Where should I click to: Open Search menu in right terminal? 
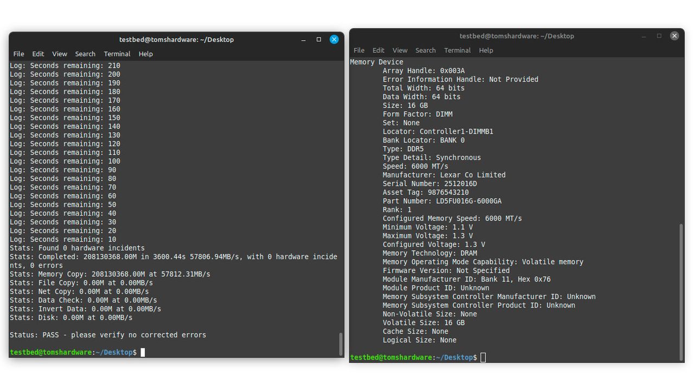pos(426,50)
